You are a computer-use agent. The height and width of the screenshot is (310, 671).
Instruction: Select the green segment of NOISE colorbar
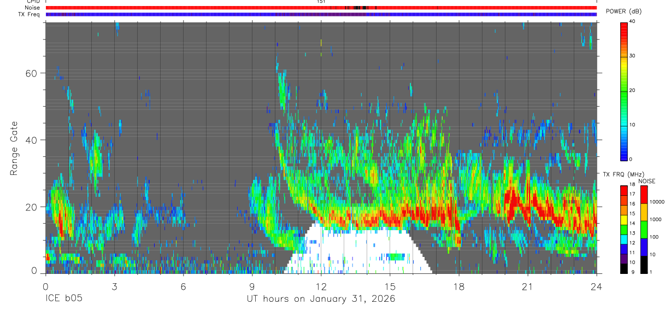tap(644, 230)
